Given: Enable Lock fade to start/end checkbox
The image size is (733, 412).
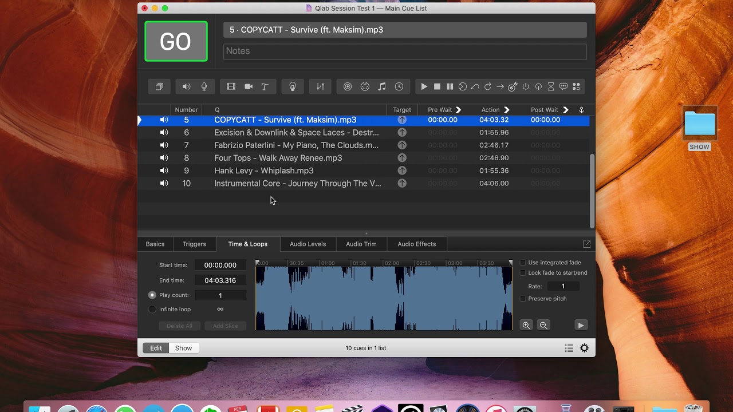Looking at the screenshot, I should (522, 273).
